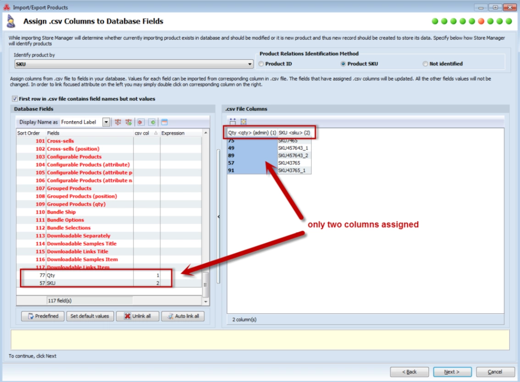Click csv cell SKU43765_1
Image resolution: width=520 pixels, height=382 pixels.
294,171
